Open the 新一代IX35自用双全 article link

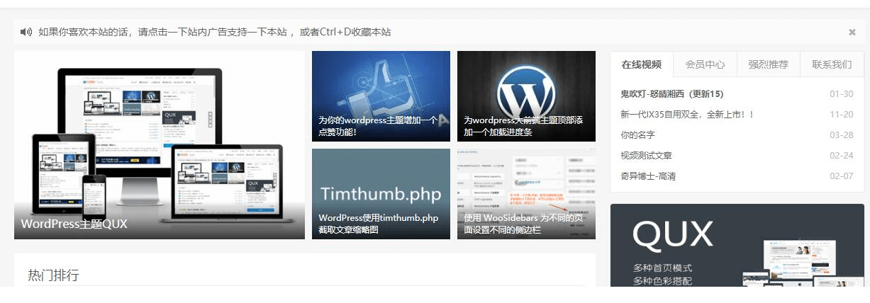687,115
